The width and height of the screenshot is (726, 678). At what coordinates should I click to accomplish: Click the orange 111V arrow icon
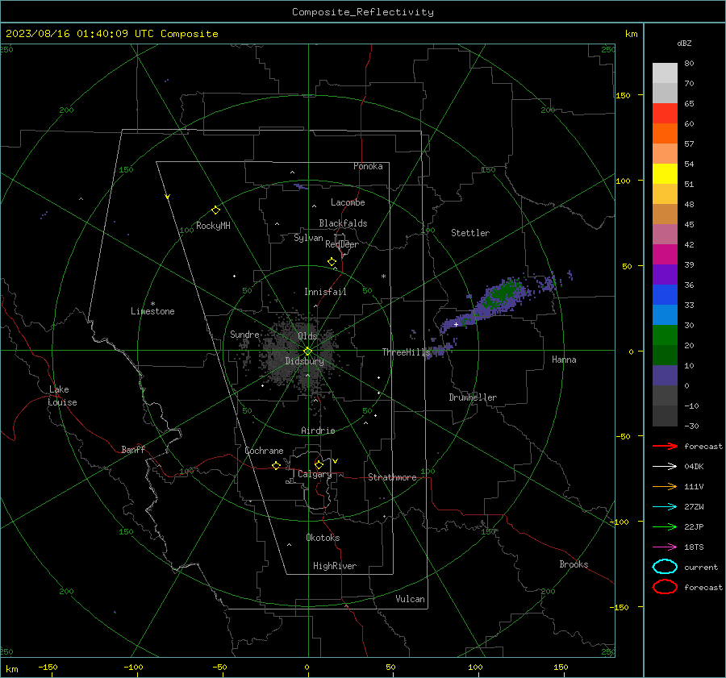coord(665,486)
